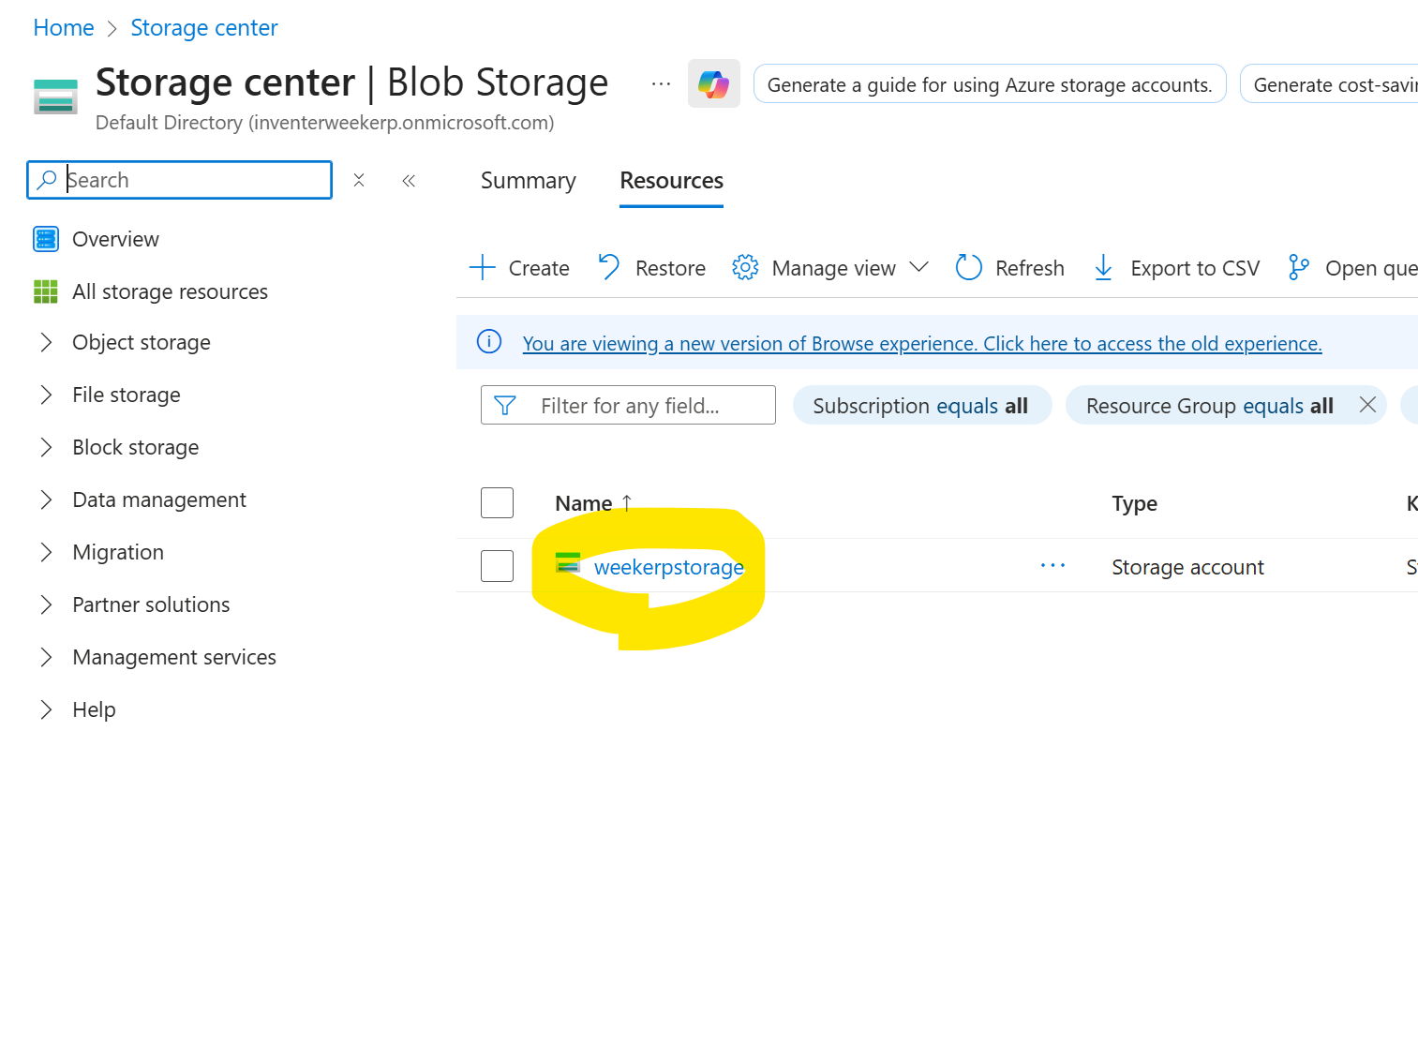Click the Filter for any field input

647,406
